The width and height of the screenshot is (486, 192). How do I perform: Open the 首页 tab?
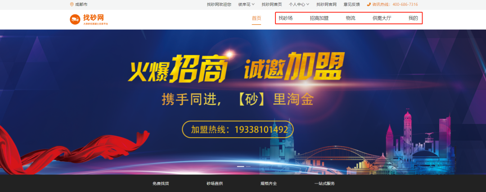click(x=256, y=18)
